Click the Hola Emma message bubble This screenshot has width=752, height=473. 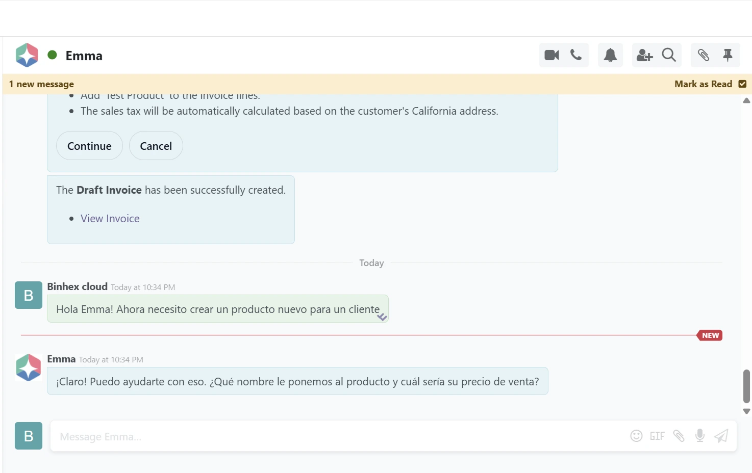[218, 309]
